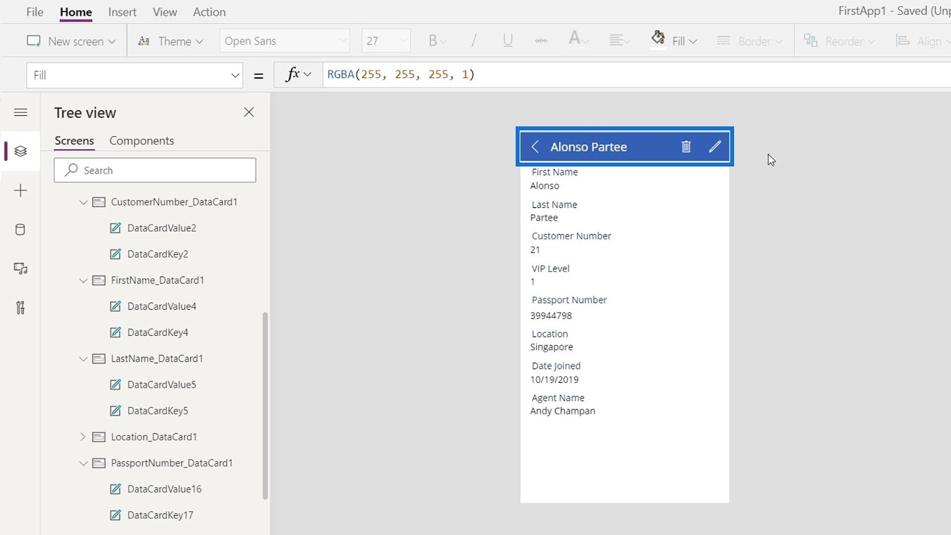Click the Passport Number label
Image resolution: width=951 pixels, height=535 pixels.
[x=569, y=300]
